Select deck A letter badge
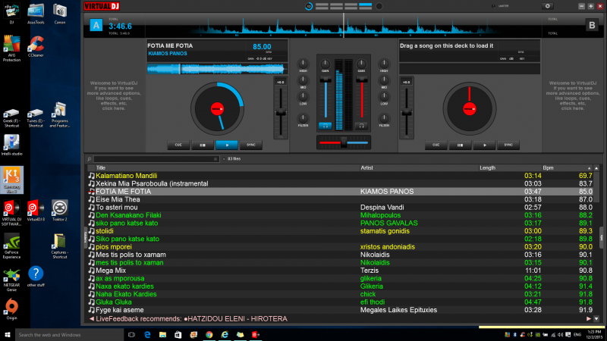The image size is (607, 341). [x=96, y=25]
